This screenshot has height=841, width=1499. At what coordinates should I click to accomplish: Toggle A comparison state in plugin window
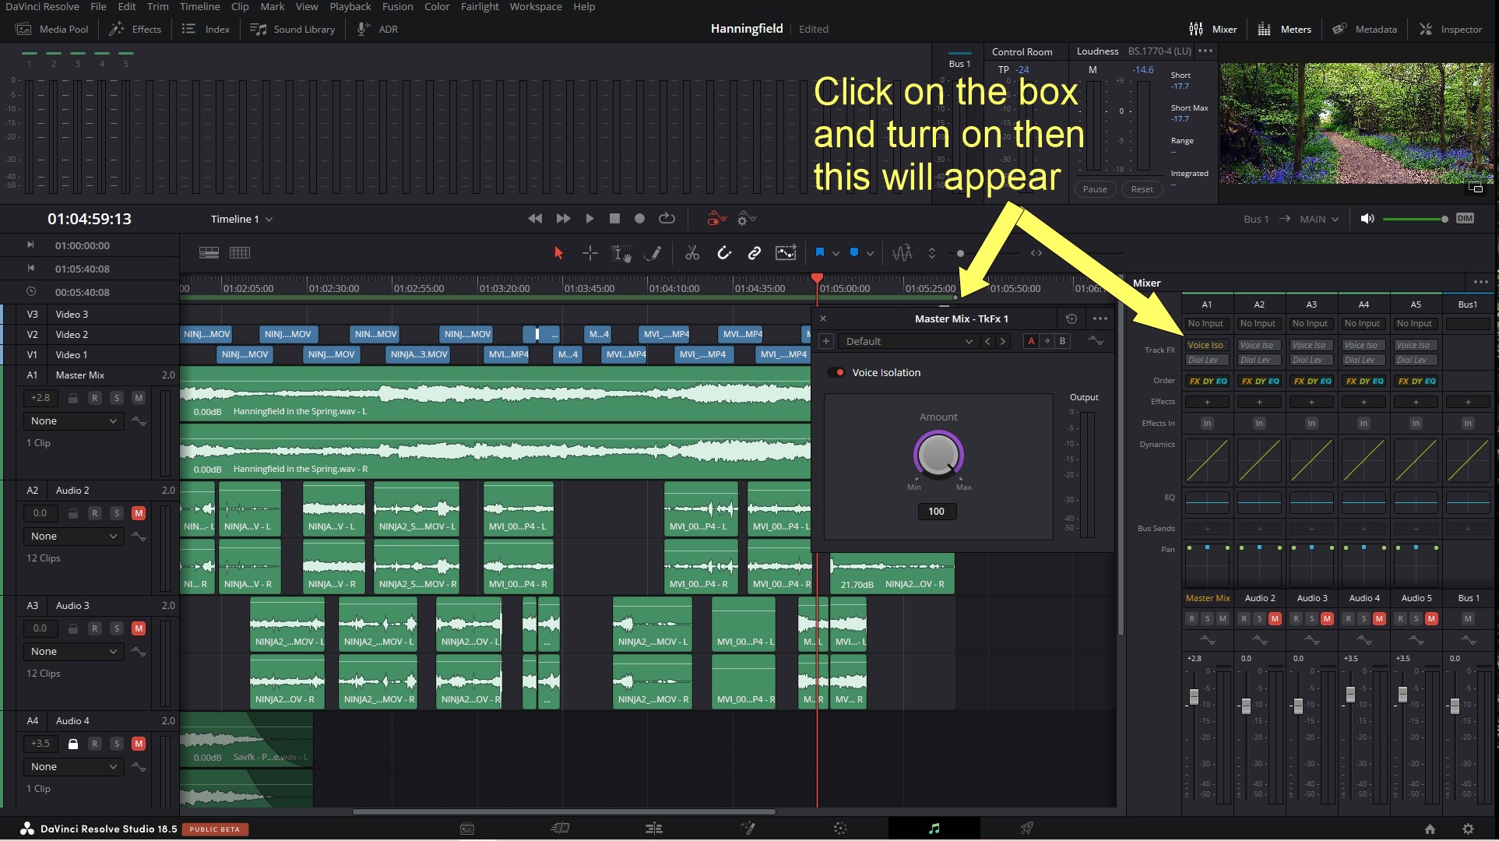click(x=1031, y=341)
